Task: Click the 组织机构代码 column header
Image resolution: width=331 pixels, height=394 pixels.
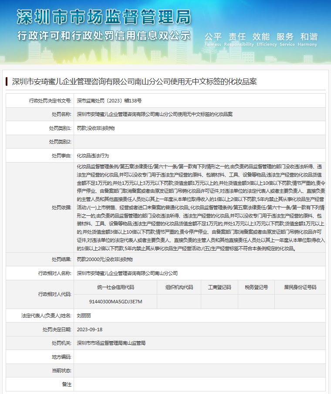Action: [179, 287]
